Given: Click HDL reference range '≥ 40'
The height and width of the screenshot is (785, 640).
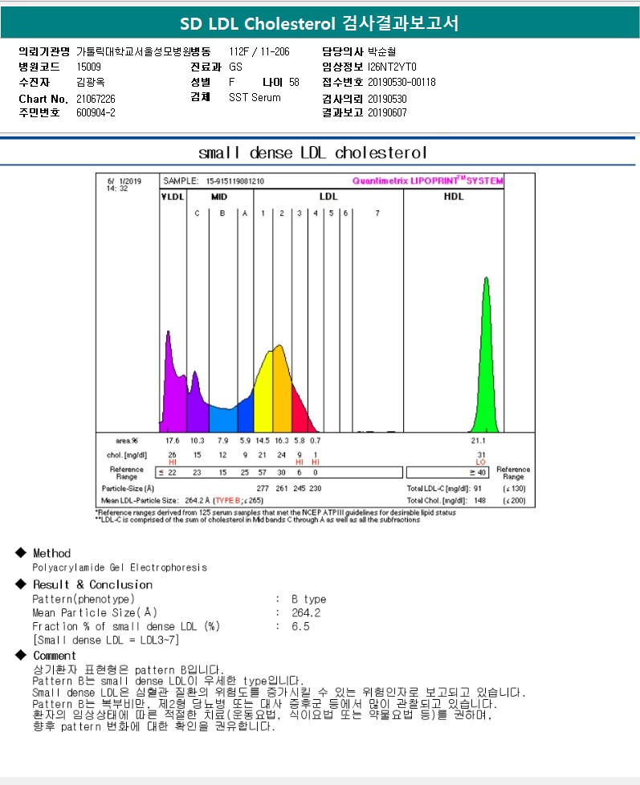Looking at the screenshot, I should [478, 472].
